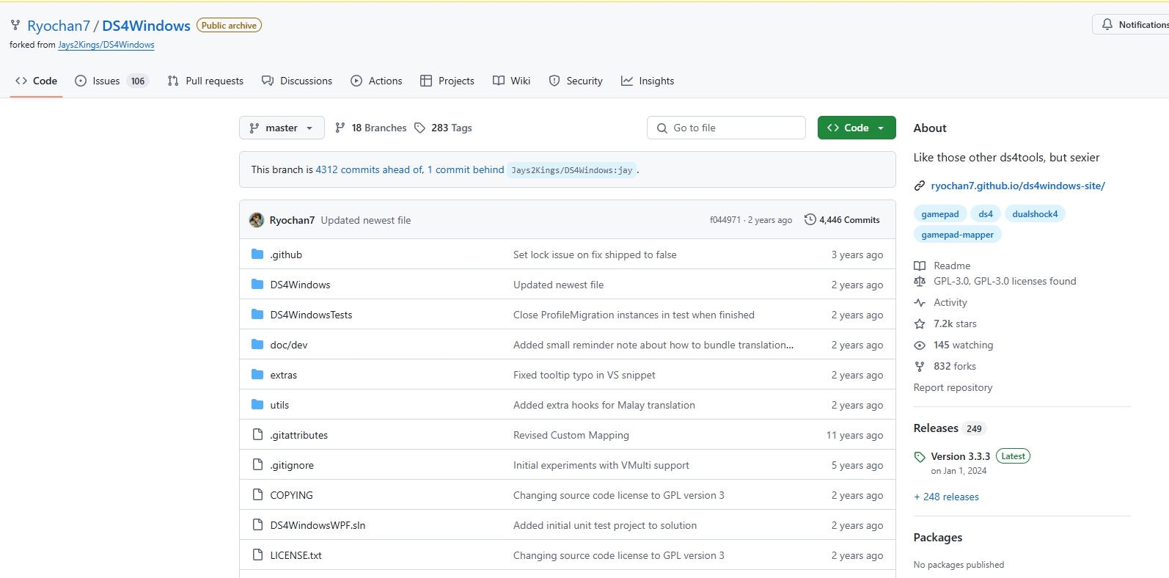
Task: Open Discussions tab
Action: point(297,81)
